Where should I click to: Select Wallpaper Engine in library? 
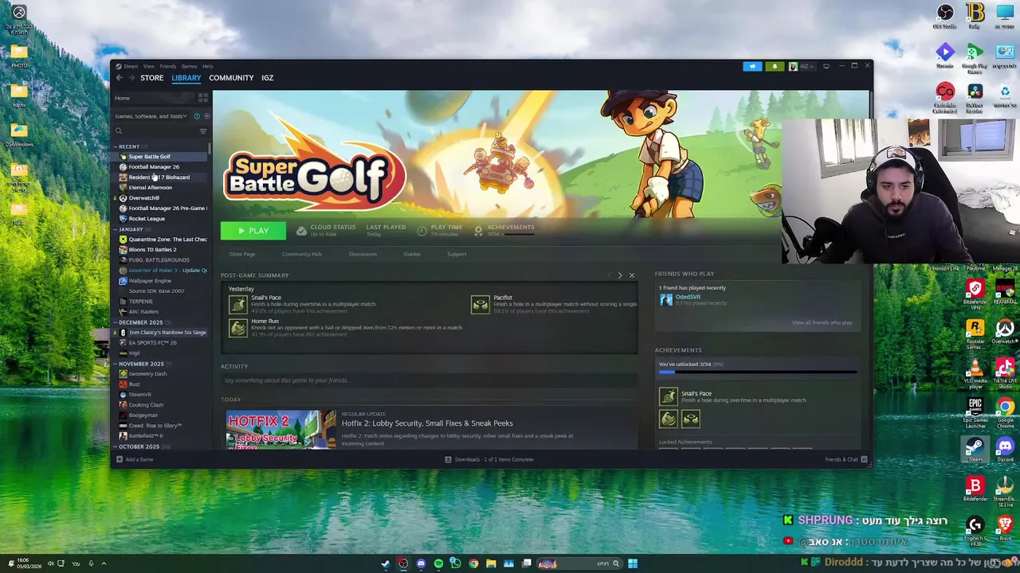[x=150, y=281]
